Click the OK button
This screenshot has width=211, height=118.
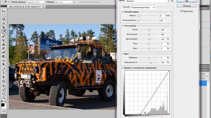click(187, 1)
